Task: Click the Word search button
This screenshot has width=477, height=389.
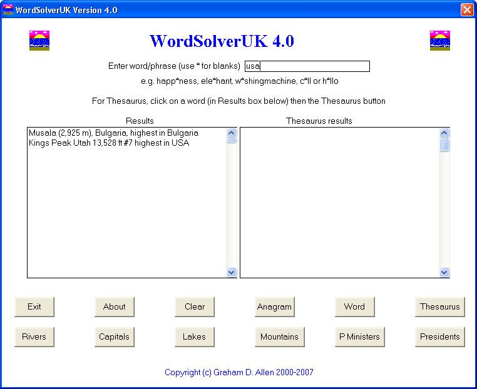Action: (354, 307)
